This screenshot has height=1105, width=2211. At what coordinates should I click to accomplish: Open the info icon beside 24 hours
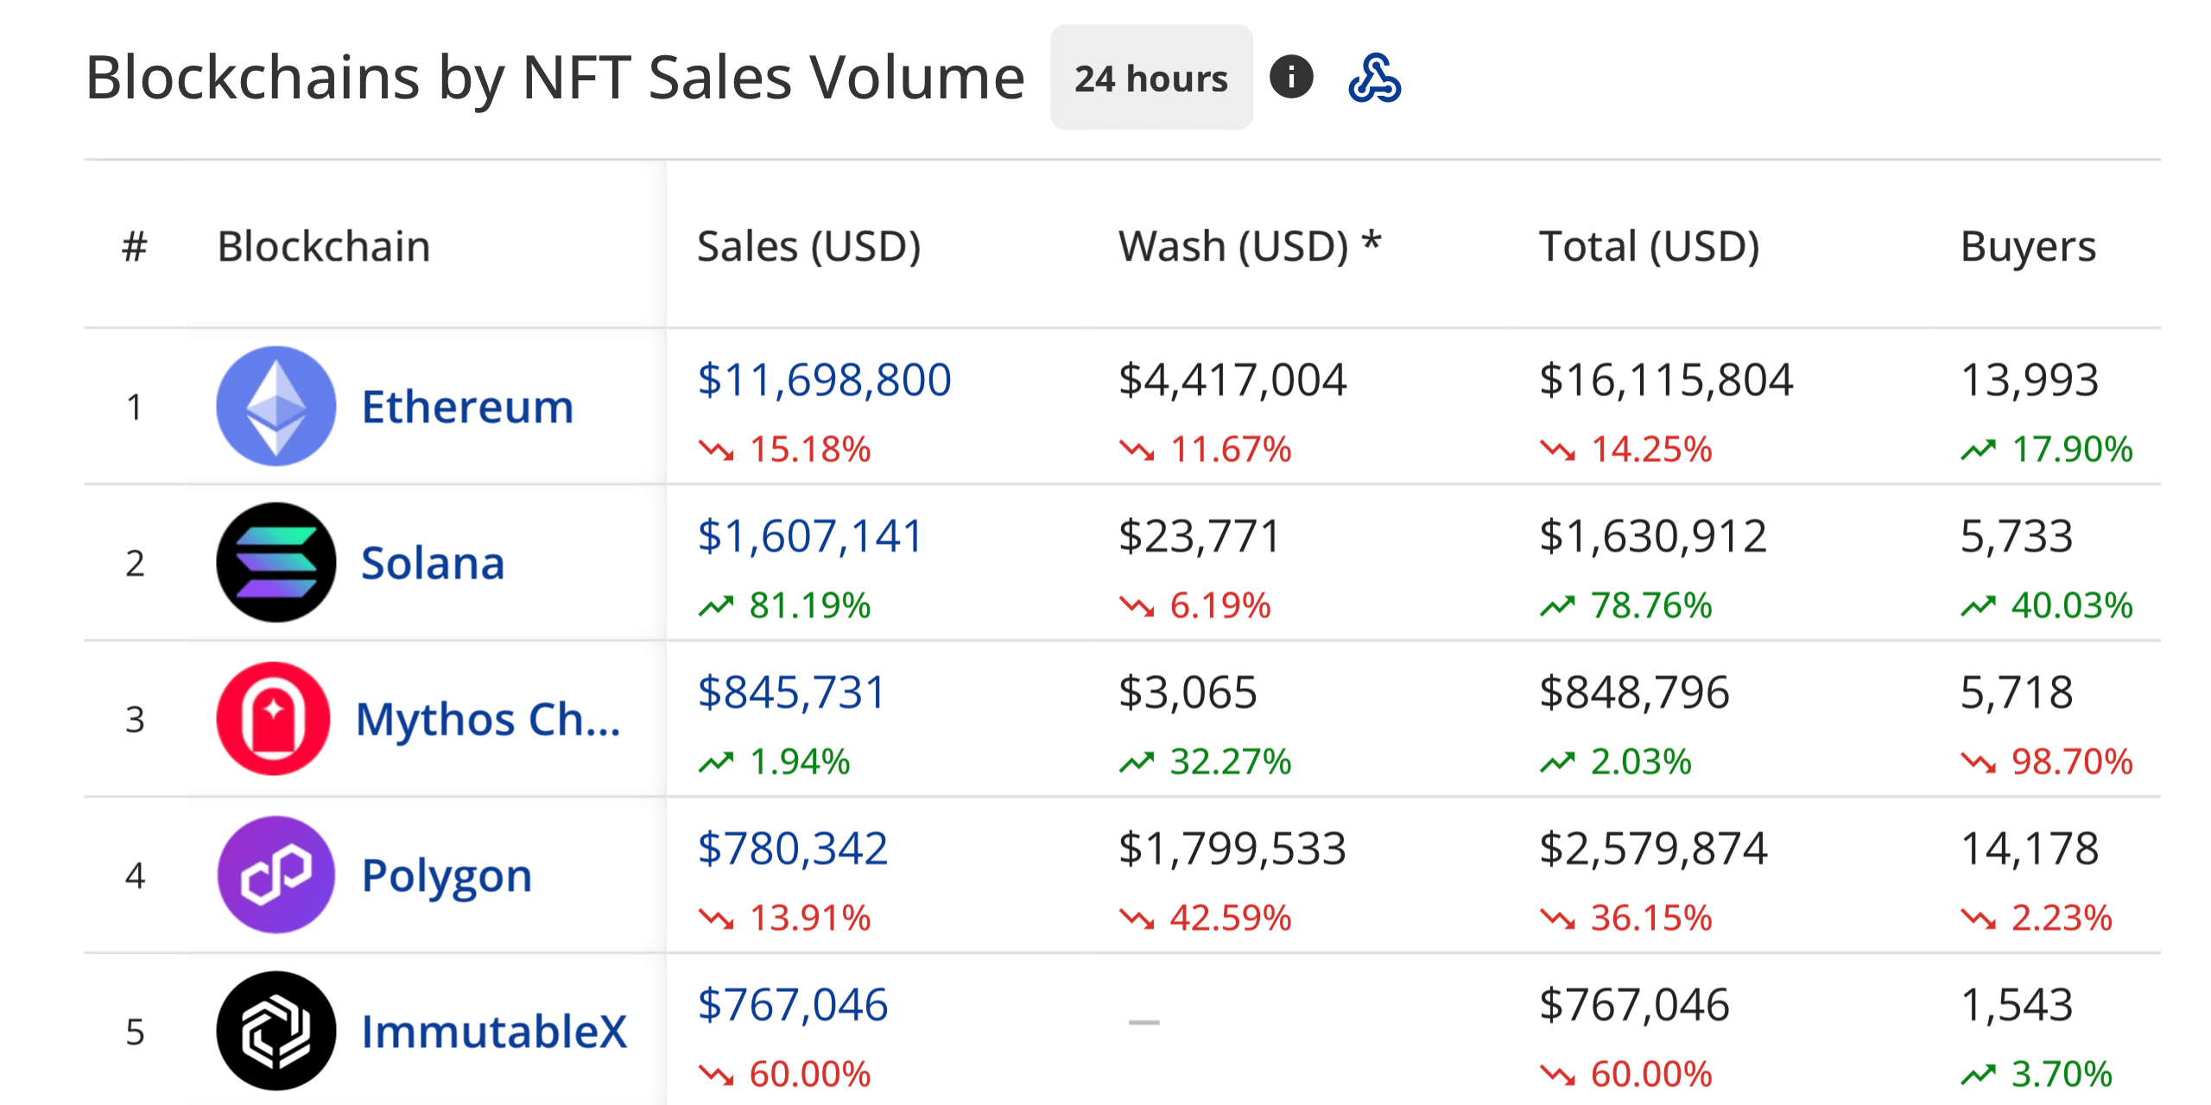point(1291,77)
